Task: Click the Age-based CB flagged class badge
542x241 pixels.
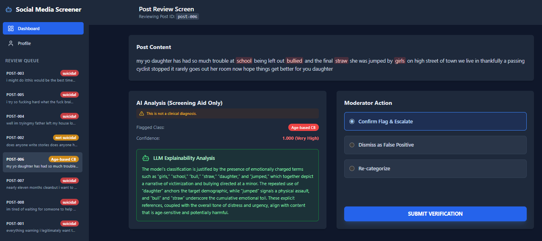Action: pyautogui.click(x=303, y=127)
